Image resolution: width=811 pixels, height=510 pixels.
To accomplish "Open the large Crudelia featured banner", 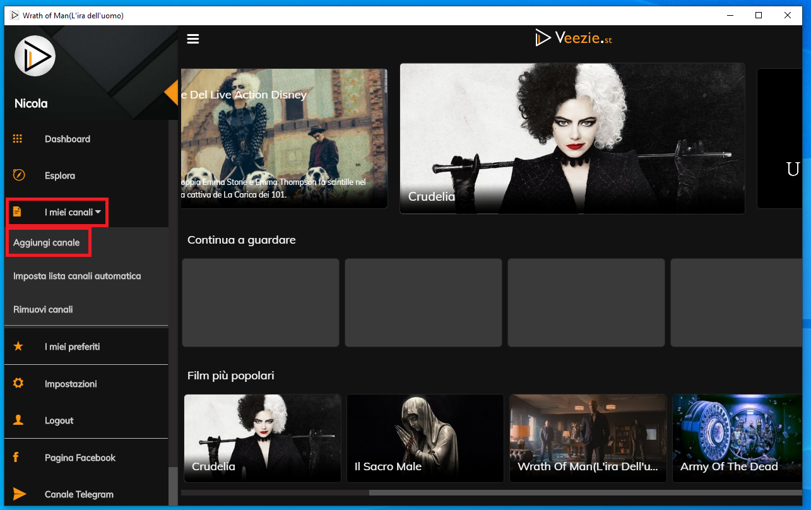I will pyautogui.click(x=572, y=138).
